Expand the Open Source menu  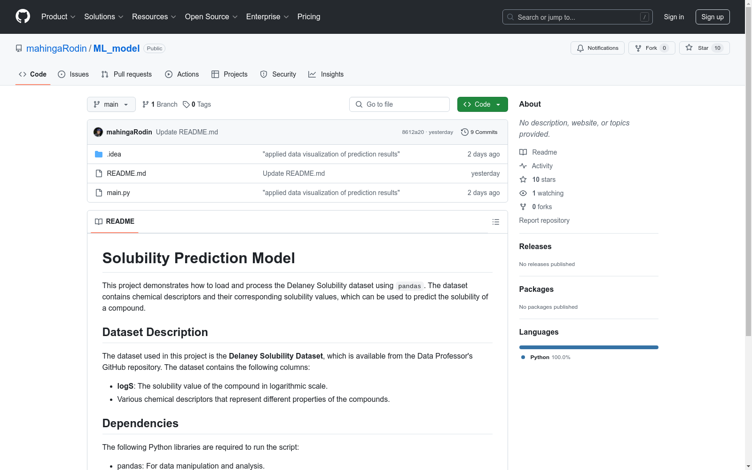211,17
